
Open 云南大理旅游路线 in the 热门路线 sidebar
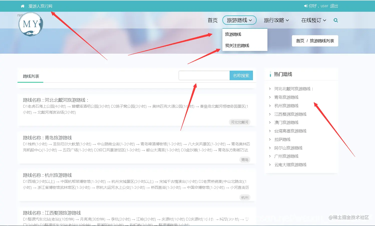pos(290,165)
